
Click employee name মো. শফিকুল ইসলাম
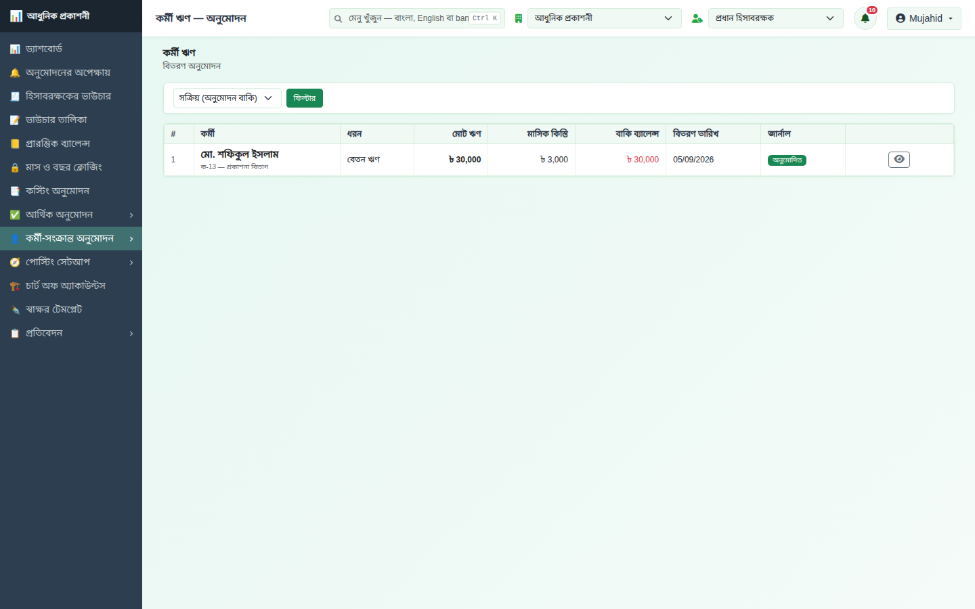(x=240, y=154)
